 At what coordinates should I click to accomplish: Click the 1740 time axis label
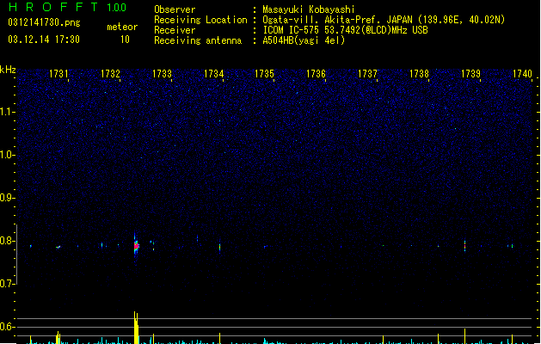(x=522, y=74)
